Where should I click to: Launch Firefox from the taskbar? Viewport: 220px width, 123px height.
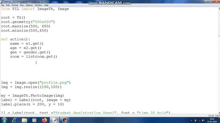pyautogui.click(x=44, y=120)
